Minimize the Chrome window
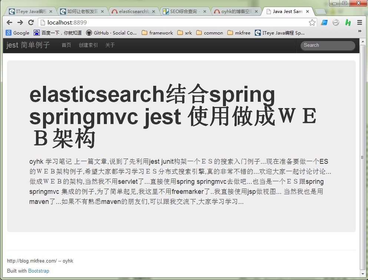Viewport: 368px width, 280px height. pos(335,3)
